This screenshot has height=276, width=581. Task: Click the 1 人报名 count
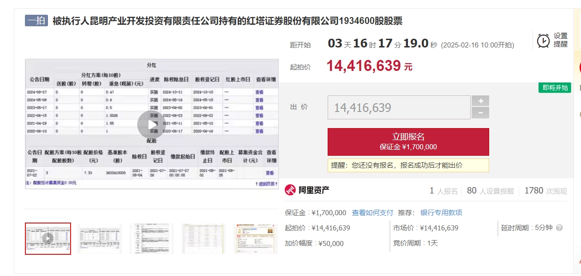coord(443,191)
